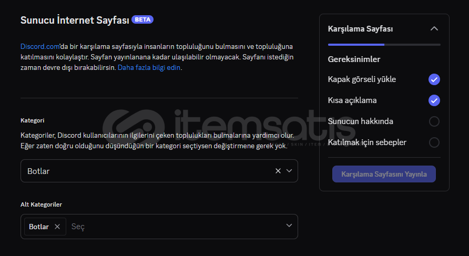The image size is (469, 256).
Task: Click the Alt Kategoriler label
Action: coord(41,204)
